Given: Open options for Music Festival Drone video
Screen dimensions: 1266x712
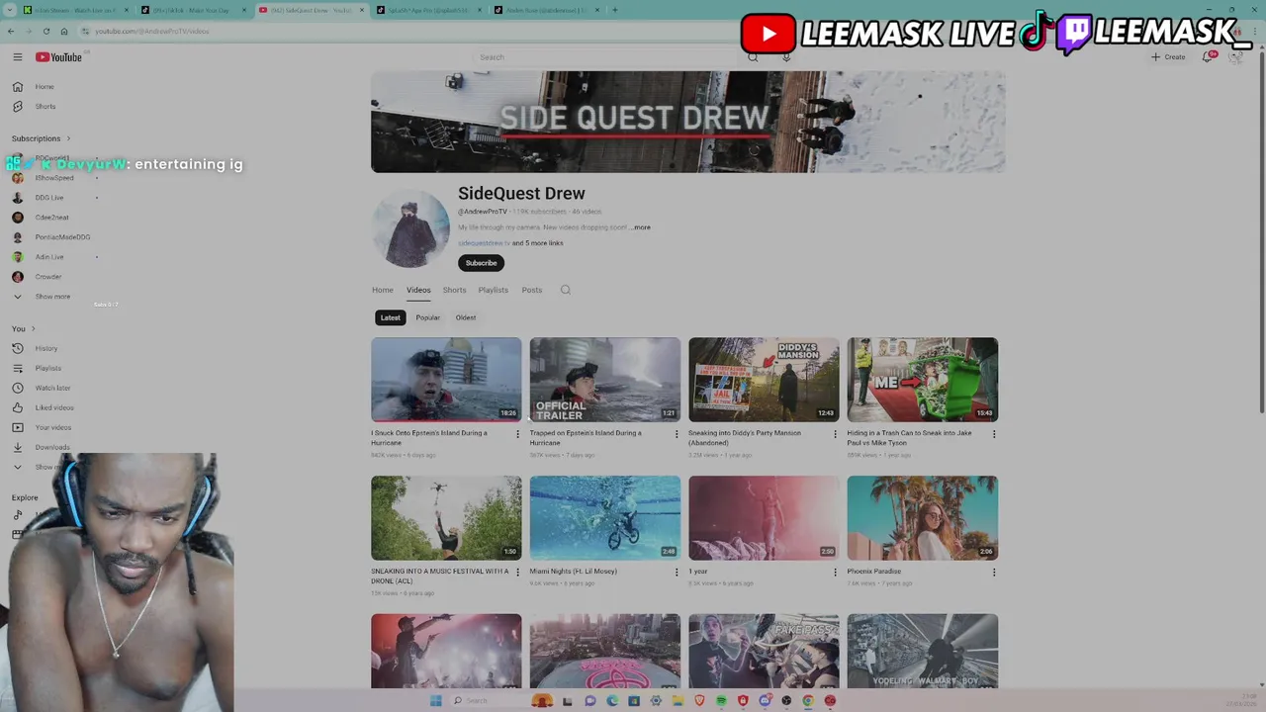Looking at the screenshot, I should 517,572.
